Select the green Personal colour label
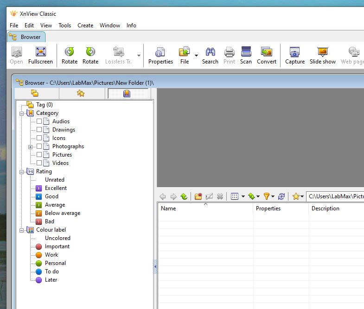 [51, 263]
